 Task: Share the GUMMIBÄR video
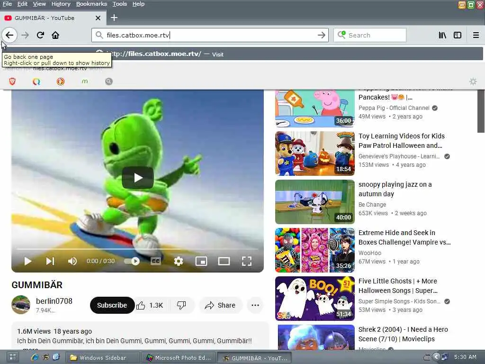click(x=220, y=305)
